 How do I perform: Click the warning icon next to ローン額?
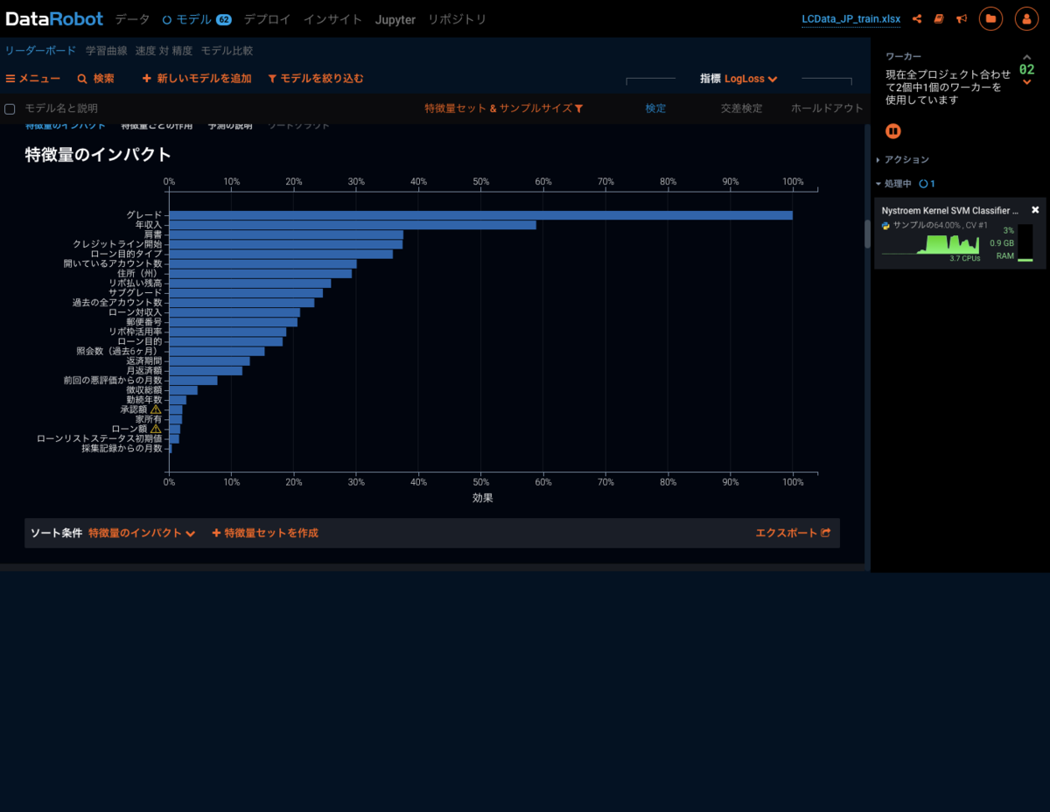tap(156, 429)
